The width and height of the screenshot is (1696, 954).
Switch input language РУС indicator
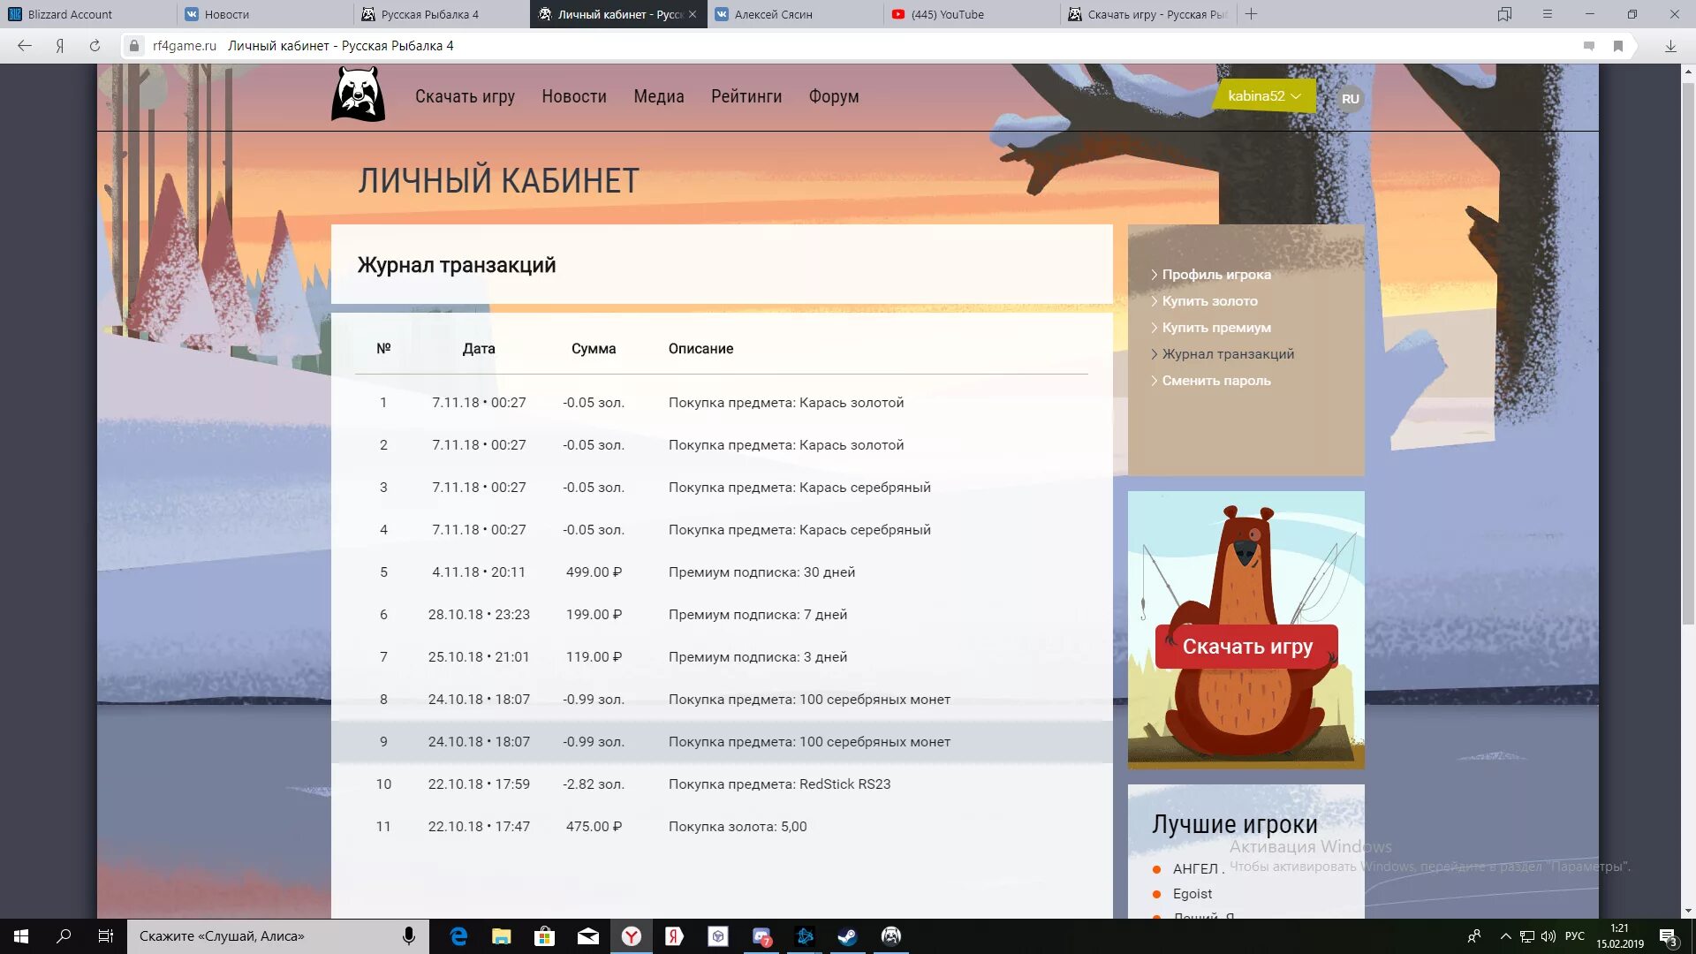click(x=1574, y=936)
